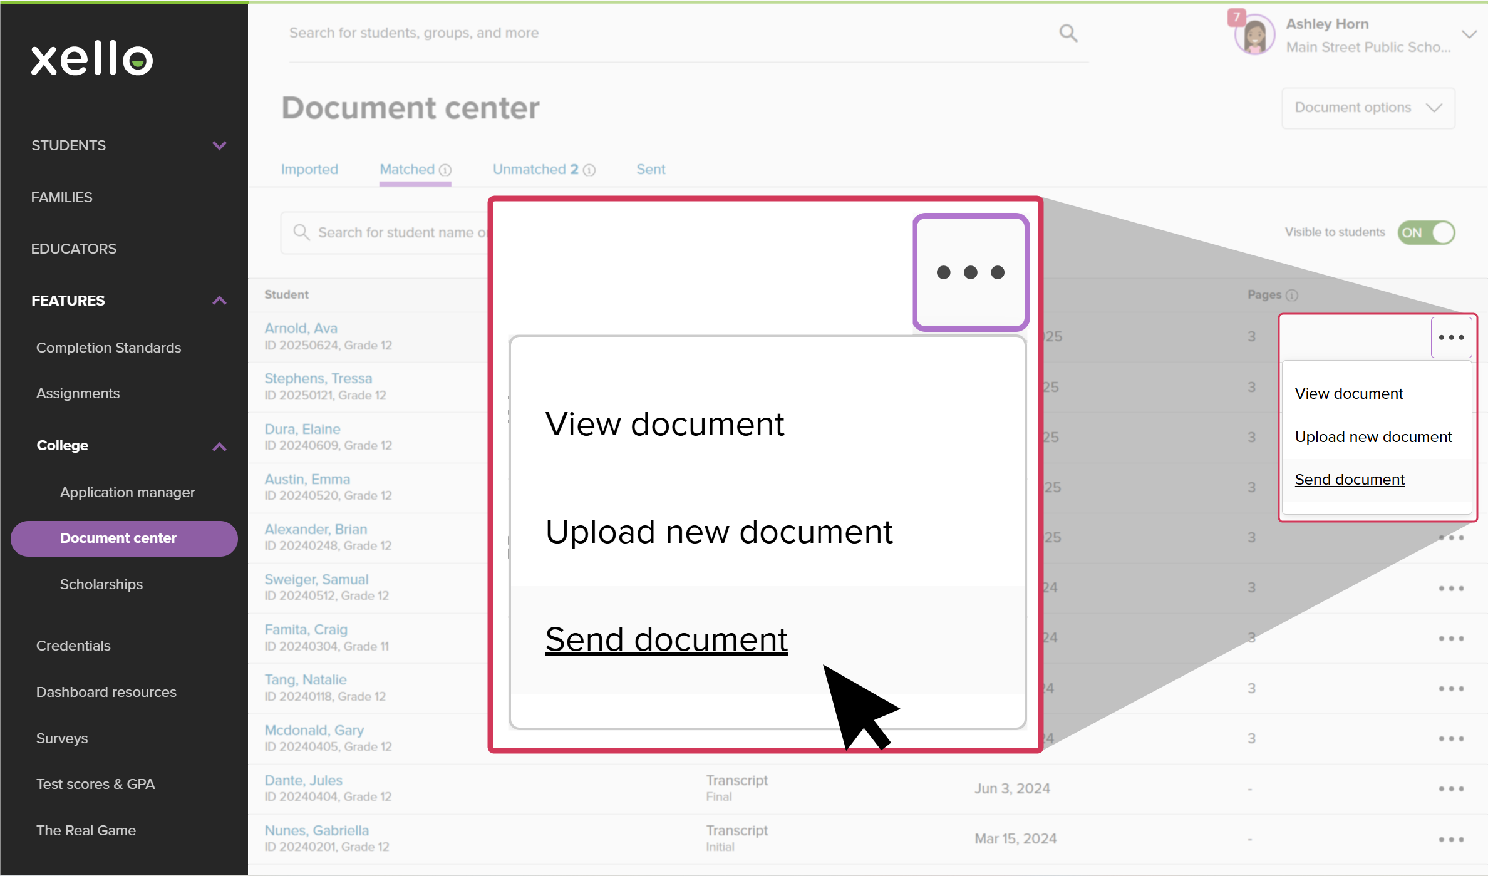Expand the STUDENTS sidebar section

click(219, 145)
